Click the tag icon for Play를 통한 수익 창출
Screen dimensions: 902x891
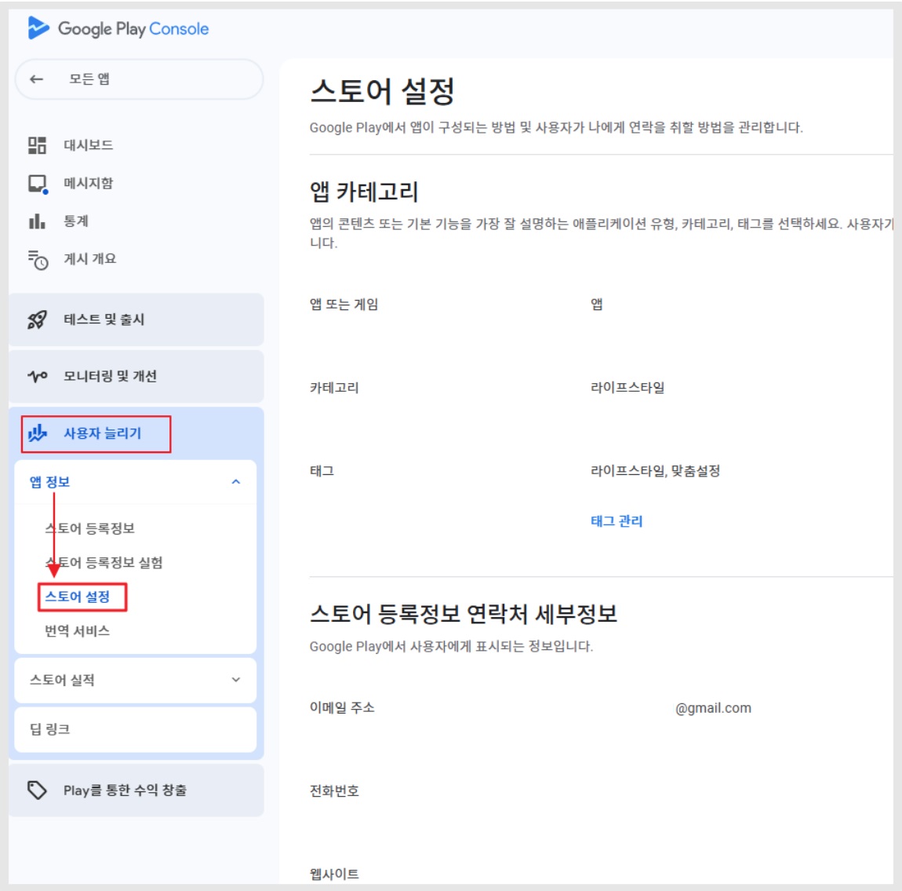point(38,790)
